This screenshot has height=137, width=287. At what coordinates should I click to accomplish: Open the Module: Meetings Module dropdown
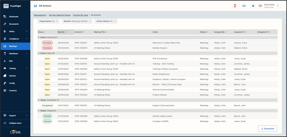point(77,21)
